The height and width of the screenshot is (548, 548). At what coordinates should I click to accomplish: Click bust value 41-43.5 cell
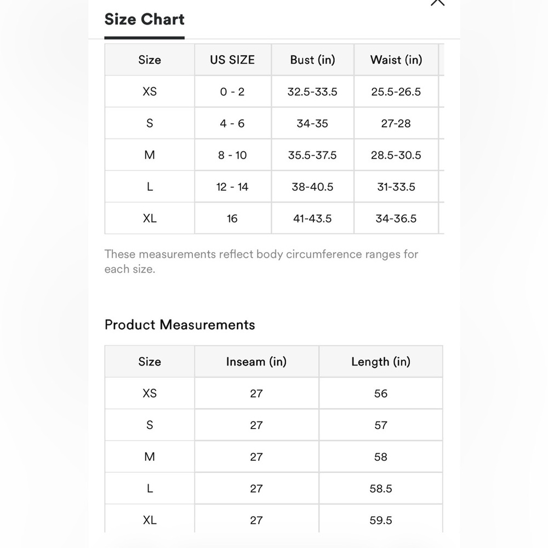(x=312, y=219)
